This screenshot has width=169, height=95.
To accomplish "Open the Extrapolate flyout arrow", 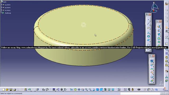I will click(x=153, y=82).
